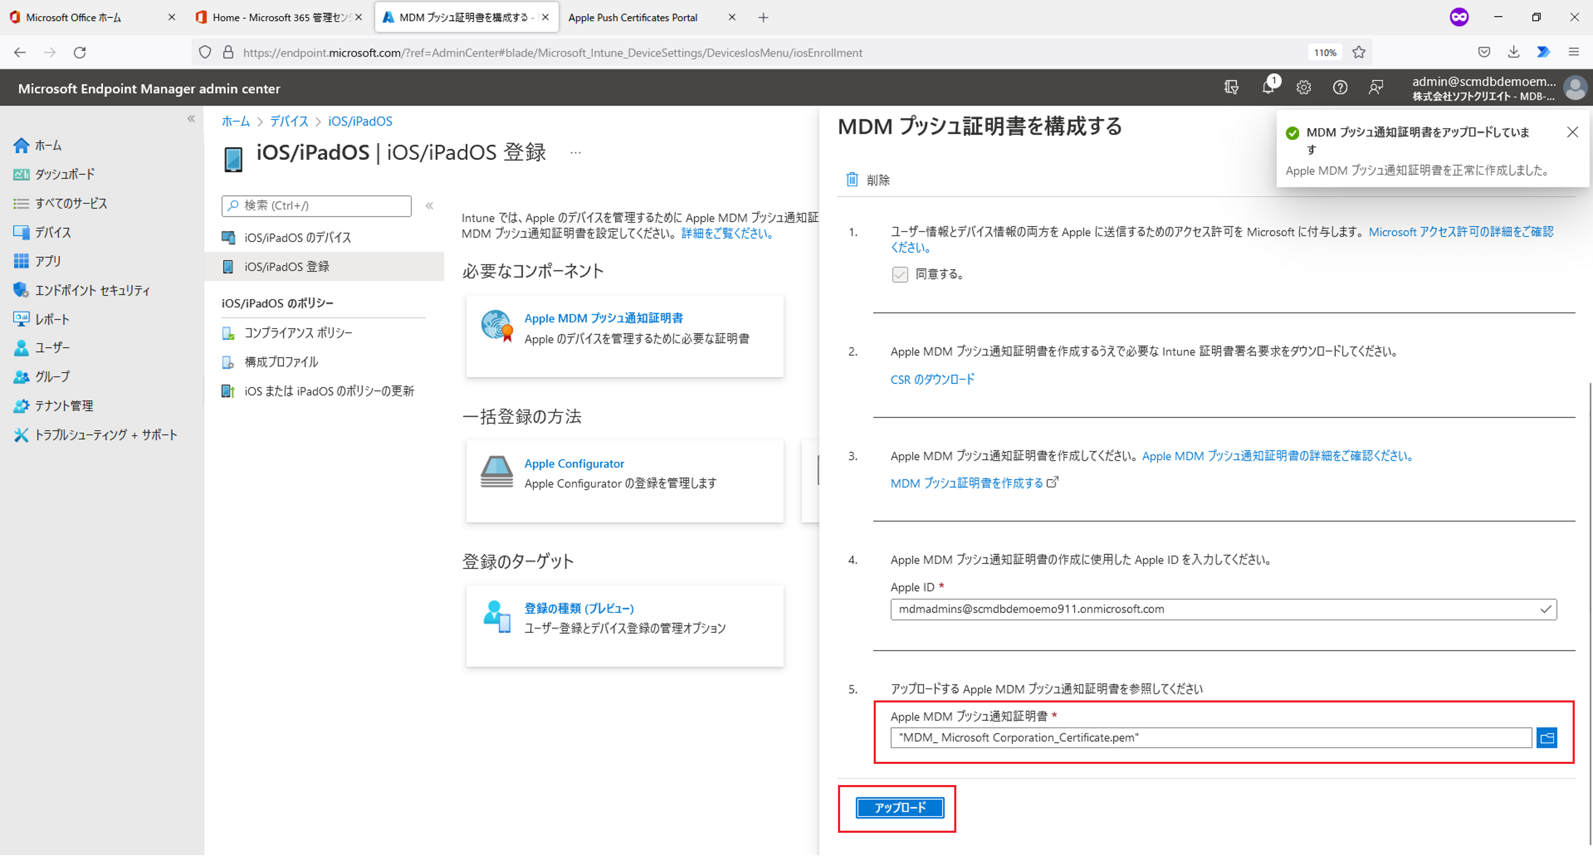
Task: Open directory and subscription filter icon
Action: (1231, 88)
